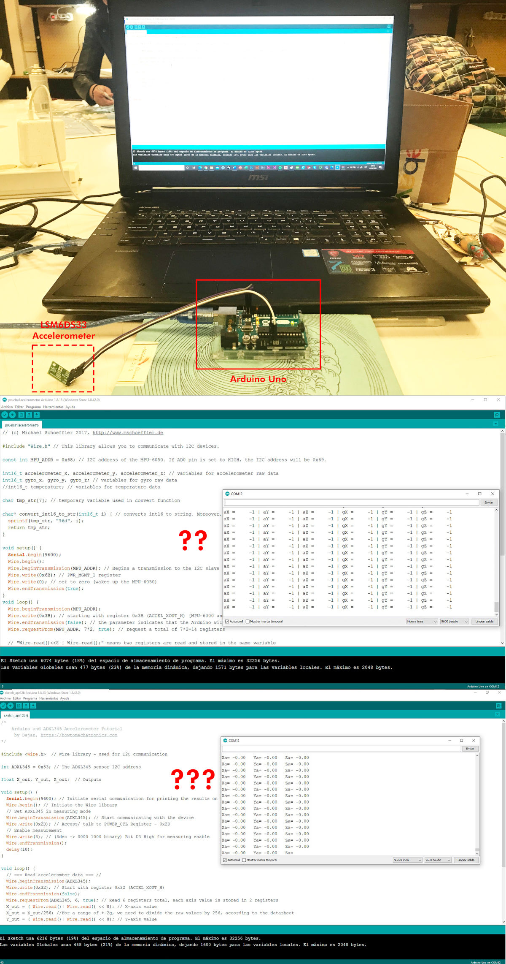Open 9600 baudio dropdown in Xa/Ya/Za monitor

coord(438,860)
